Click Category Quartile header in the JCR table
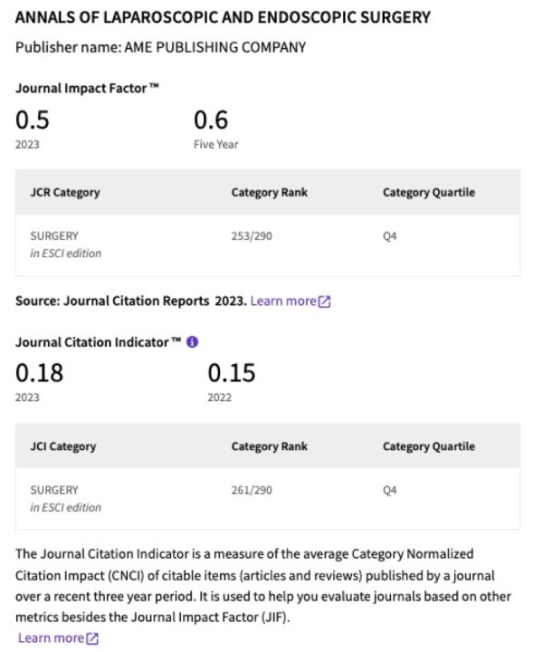543x652 pixels. coord(429,193)
